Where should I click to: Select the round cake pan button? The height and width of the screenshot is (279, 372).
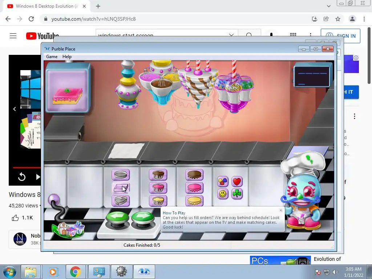tap(121, 175)
